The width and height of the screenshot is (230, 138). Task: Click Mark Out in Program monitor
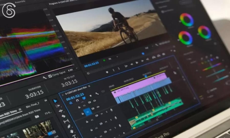point(119,68)
